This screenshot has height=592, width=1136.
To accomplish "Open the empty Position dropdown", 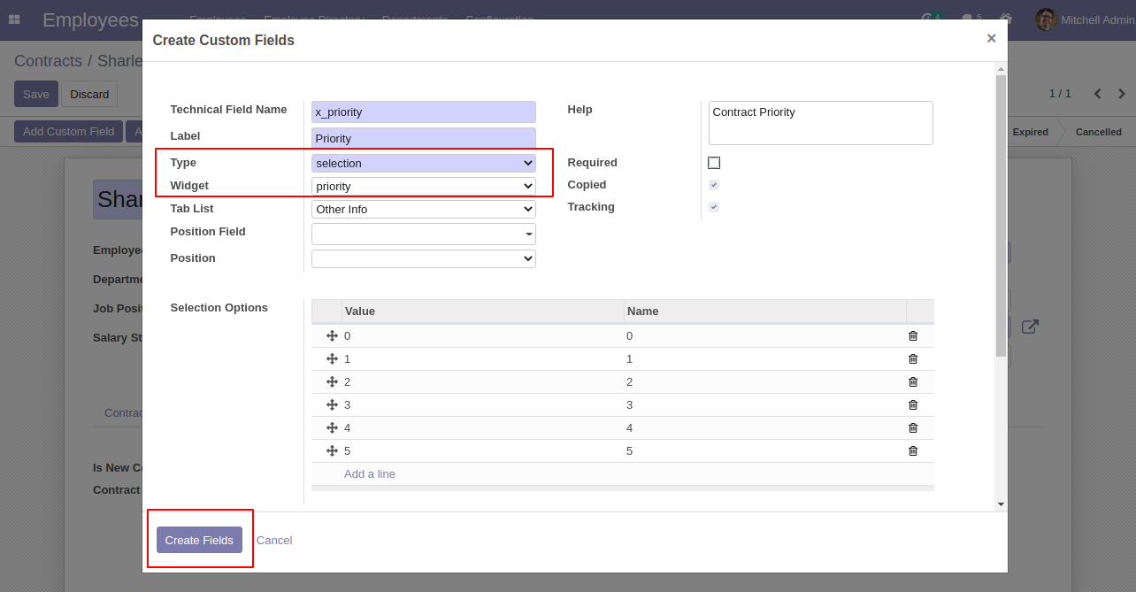I will click(424, 258).
